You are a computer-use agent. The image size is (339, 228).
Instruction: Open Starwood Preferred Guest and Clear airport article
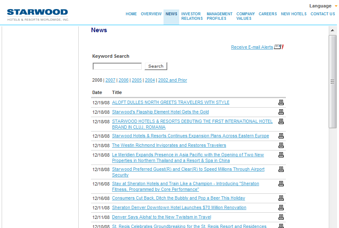[188, 172]
